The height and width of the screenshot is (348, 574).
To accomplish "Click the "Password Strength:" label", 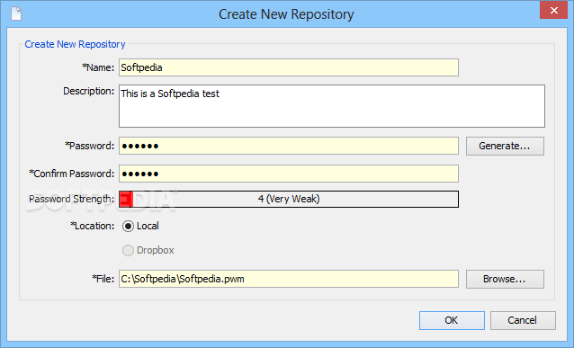I will point(72,199).
